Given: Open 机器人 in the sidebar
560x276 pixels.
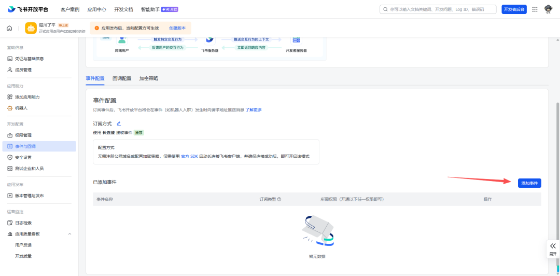Looking at the screenshot, I should [x=21, y=108].
